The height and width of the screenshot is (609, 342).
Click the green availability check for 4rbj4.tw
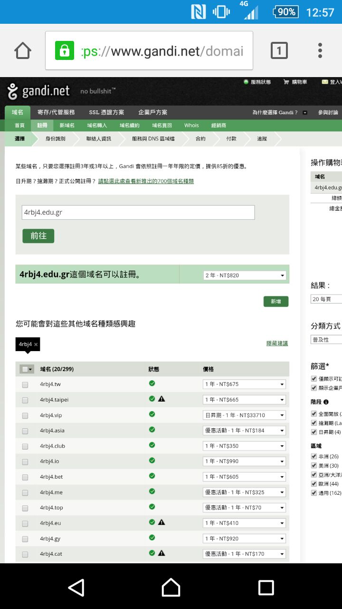tap(152, 383)
